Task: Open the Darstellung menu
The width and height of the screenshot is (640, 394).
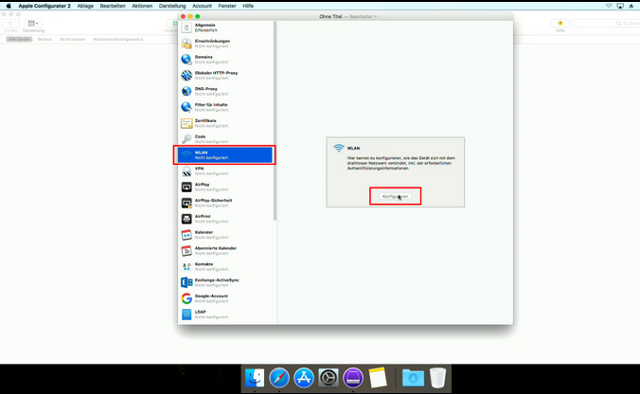Action: tap(172, 6)
